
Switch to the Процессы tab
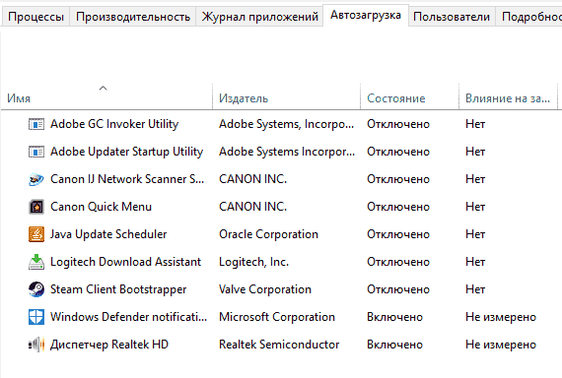pyautogui.click(x=35, y=17)
